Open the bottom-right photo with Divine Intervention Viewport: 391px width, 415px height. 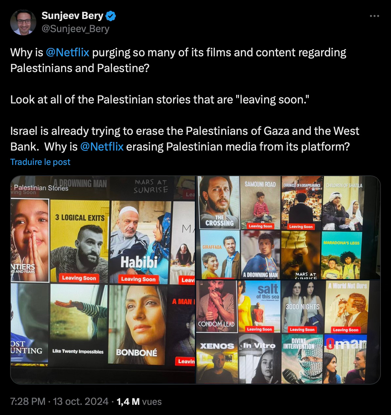pyautogui.click(x=289, y=332)
